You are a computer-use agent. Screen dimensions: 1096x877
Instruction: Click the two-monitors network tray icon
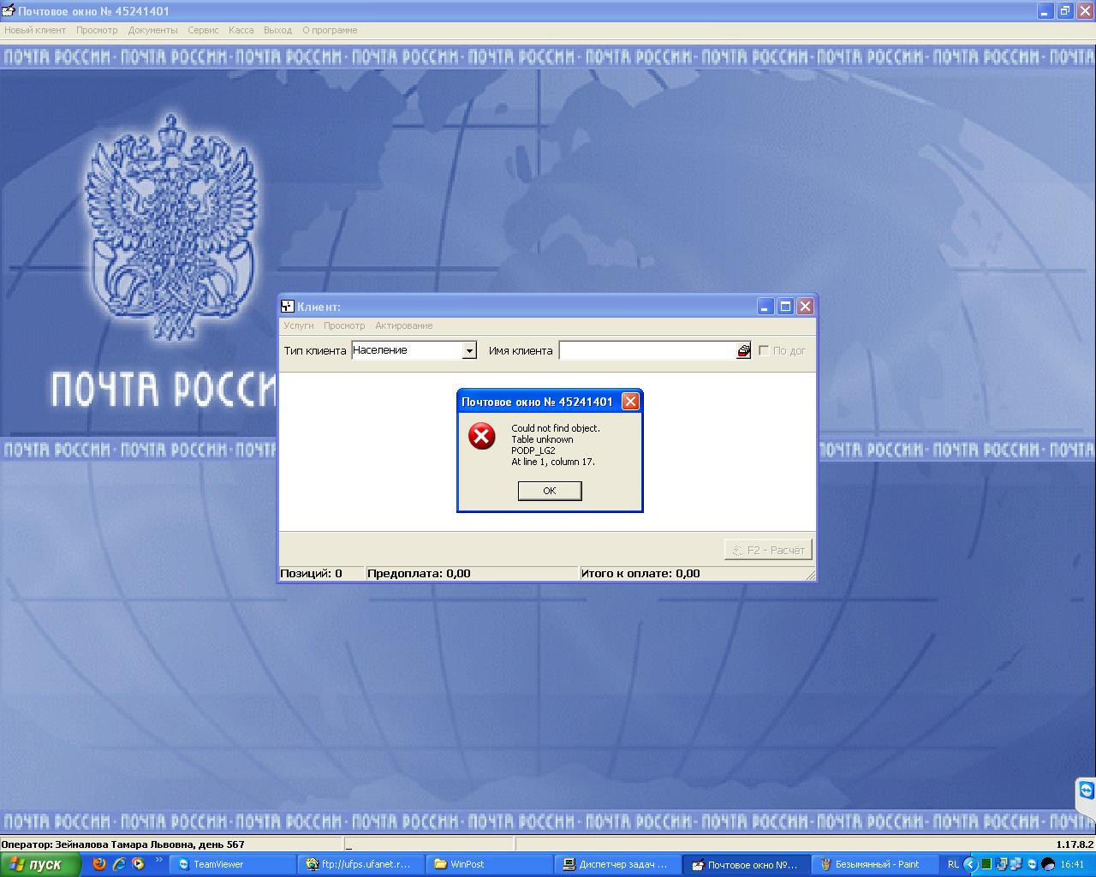pyautogui.click(x=1016, y=865)
